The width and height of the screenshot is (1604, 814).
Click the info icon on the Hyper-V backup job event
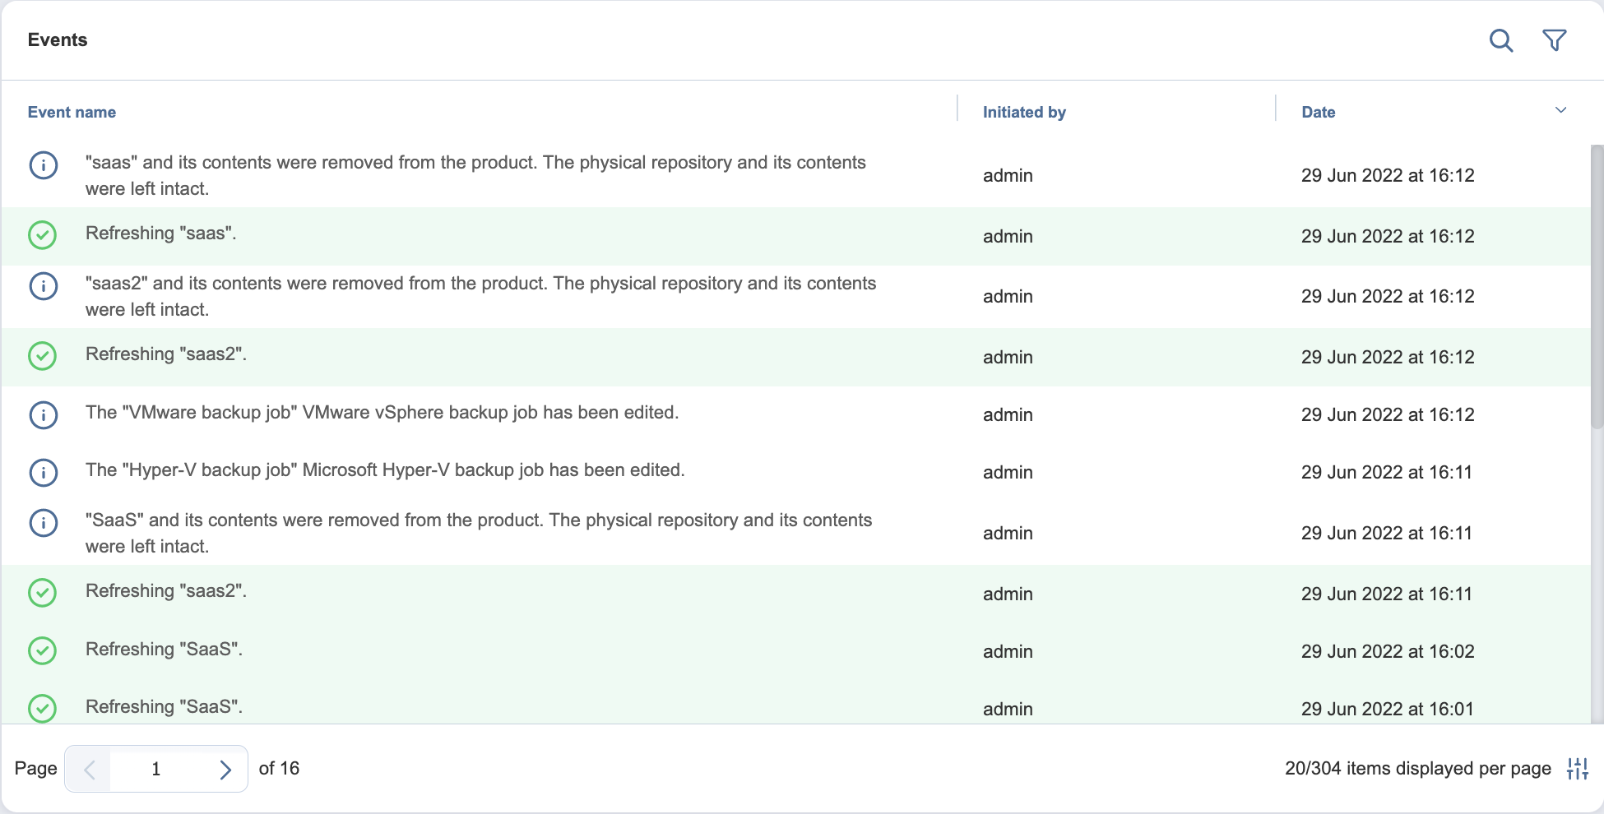click(x=43, y=473)
